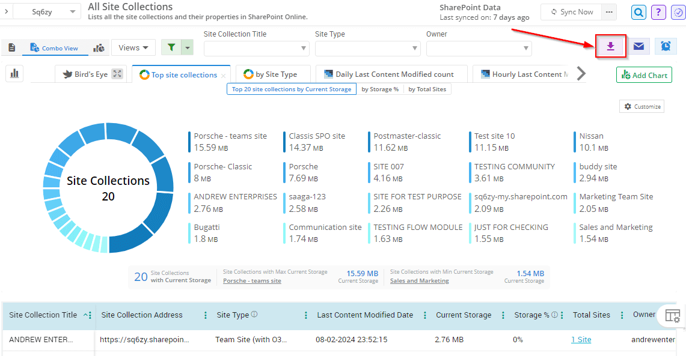Click the email report envelope icon

click(x=639, y=46)
